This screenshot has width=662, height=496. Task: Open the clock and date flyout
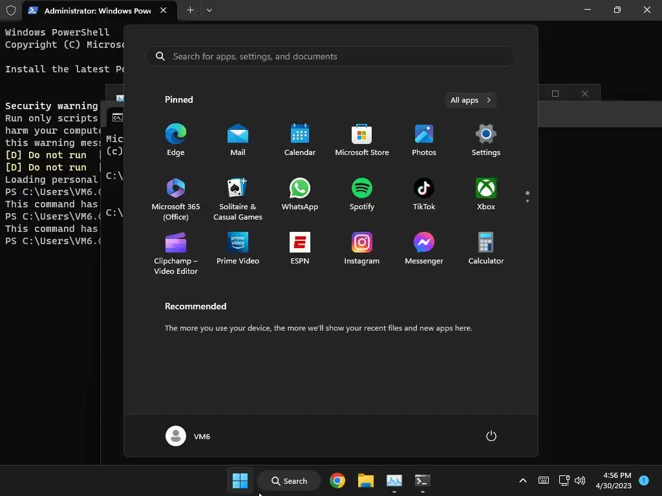tap(614, 480)
